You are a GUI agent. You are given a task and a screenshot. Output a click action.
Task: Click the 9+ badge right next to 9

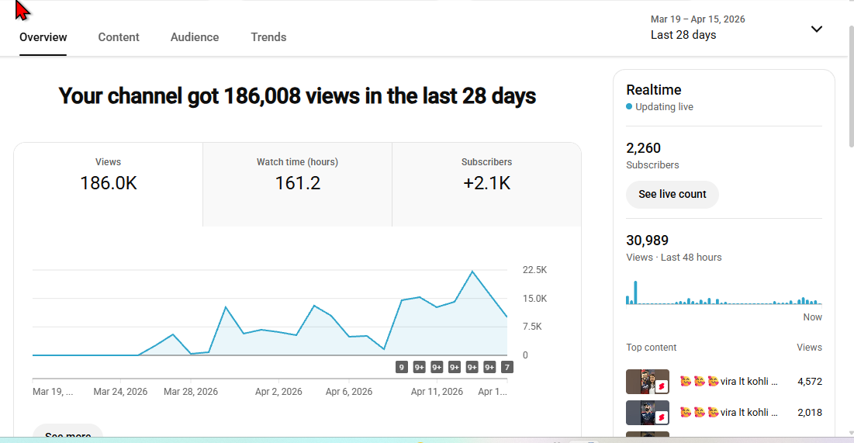pyautogui.click(x=420, y=367)
